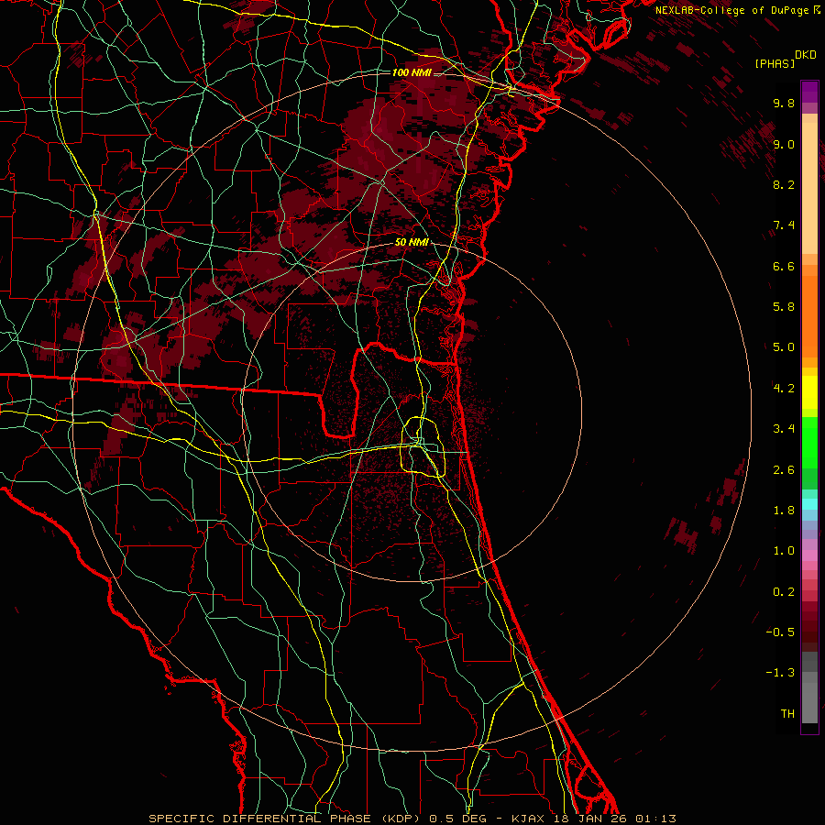The image size is (825, 825).
Task: Click the 5.0 color scale value
Action: click(784, 347)
